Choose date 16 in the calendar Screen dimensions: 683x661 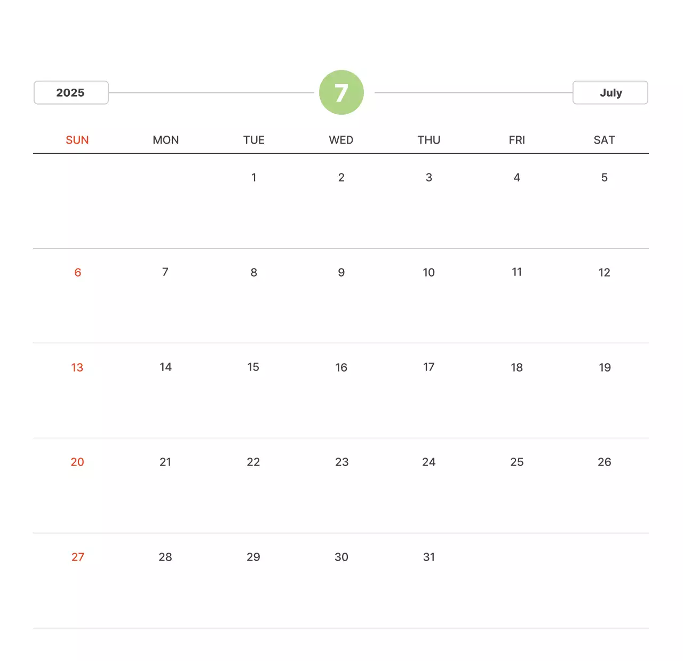(x=341, y=367)
